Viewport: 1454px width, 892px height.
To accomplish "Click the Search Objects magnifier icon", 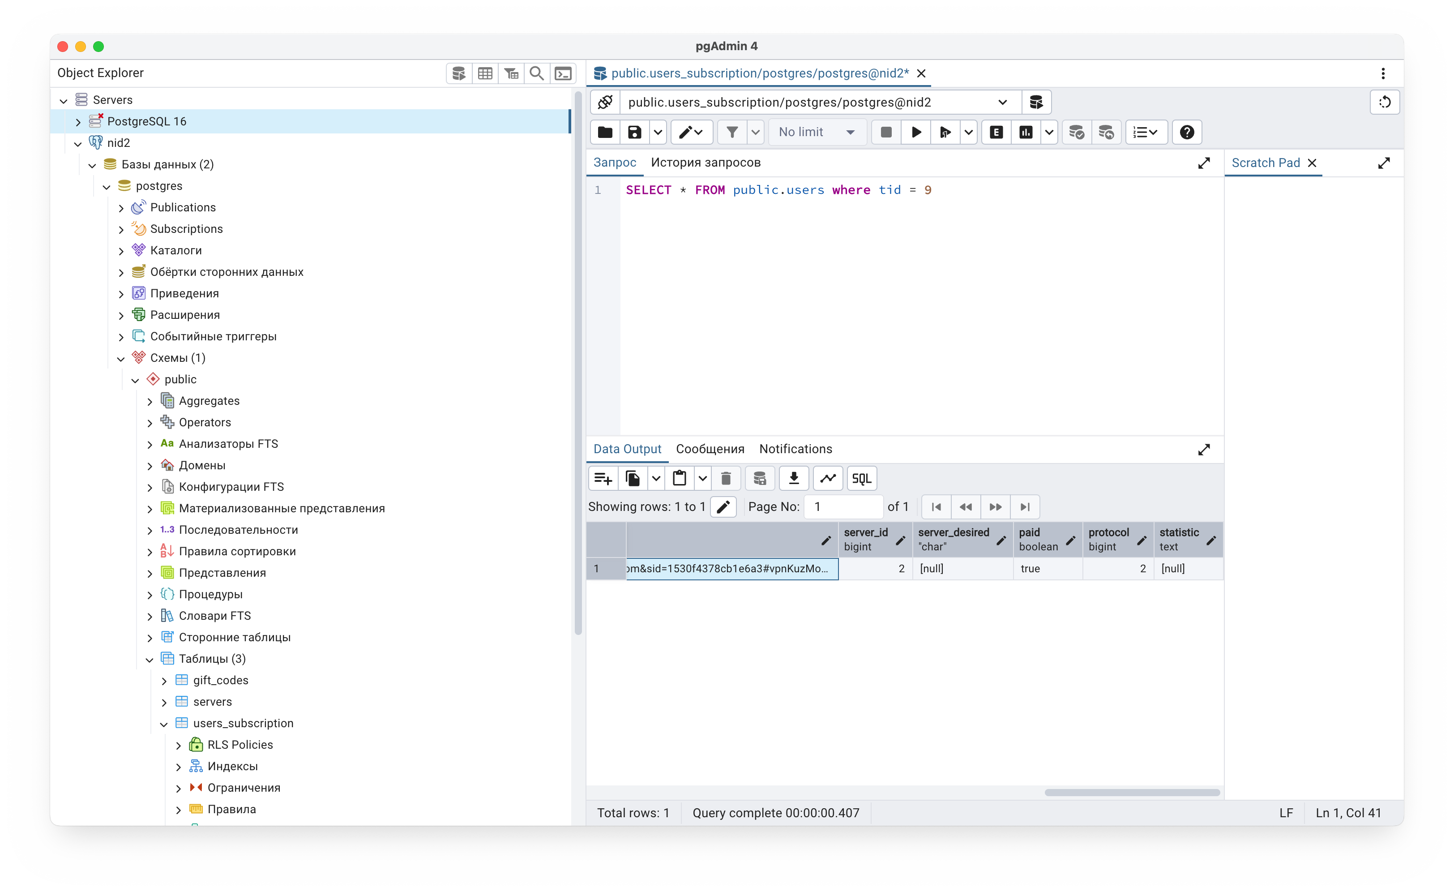I will pyautogui.click(x=536, y=73).
